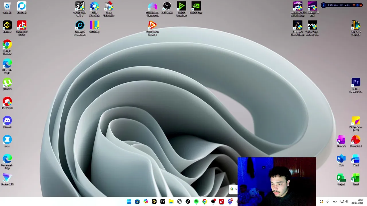Screen dimensions: 367x206
Task: Select the Google Chrome desktop shortcut
Action: pyautogui.click(x=7, y=47)
